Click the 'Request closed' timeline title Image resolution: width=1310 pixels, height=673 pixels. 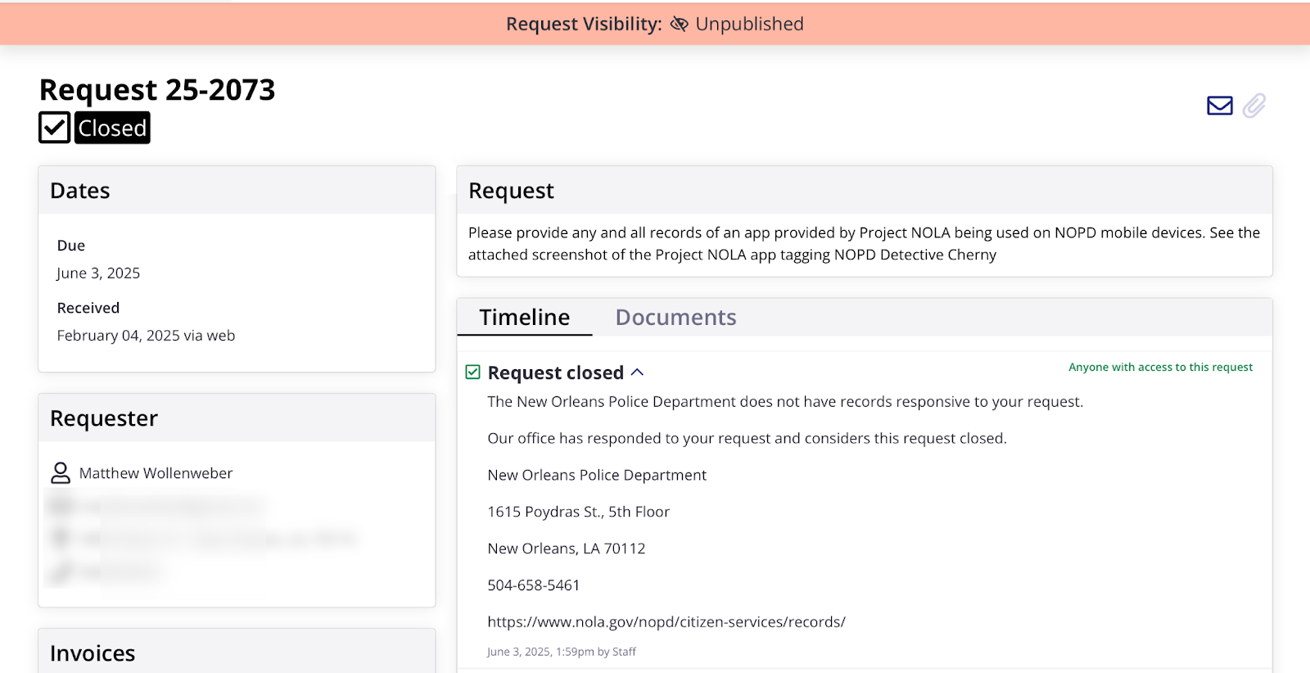coord(556,373)
